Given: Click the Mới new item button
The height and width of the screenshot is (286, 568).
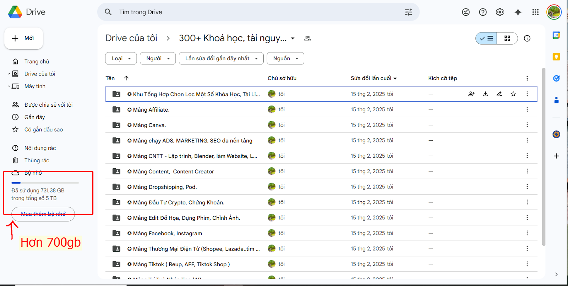Looking at the screenshot, I should (23, 38).
